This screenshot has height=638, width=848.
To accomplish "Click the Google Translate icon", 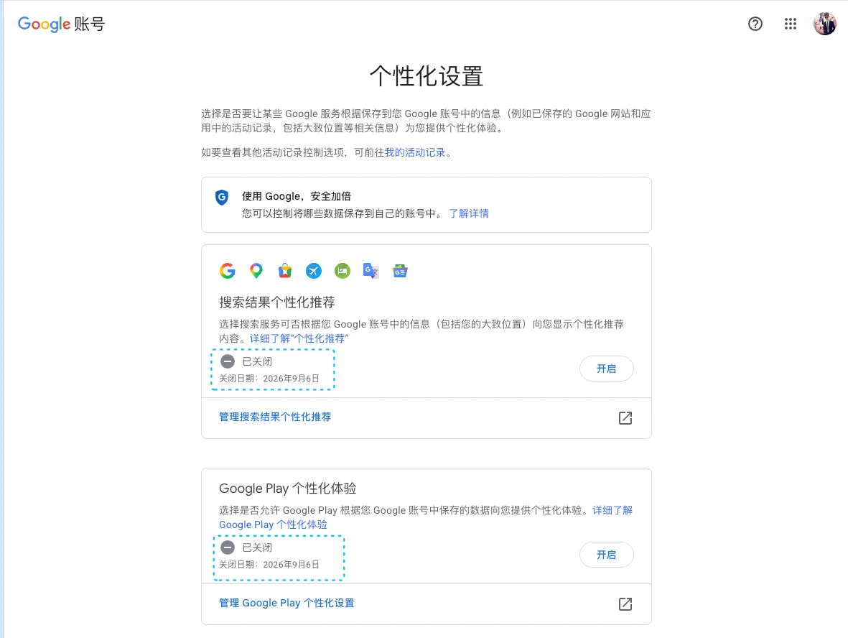I will click(x=371, y=271).
